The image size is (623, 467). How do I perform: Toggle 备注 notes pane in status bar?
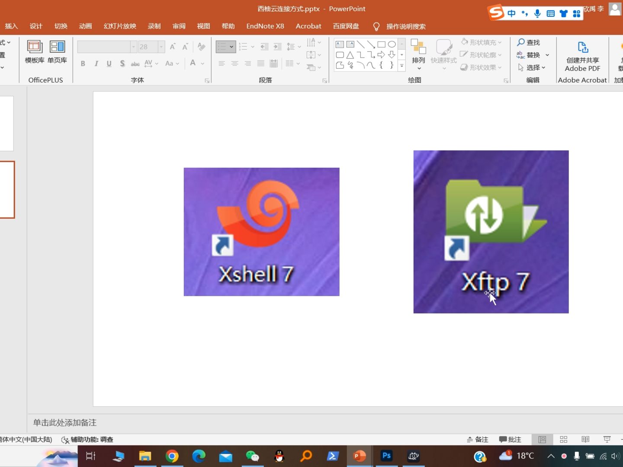click(478, 439)
